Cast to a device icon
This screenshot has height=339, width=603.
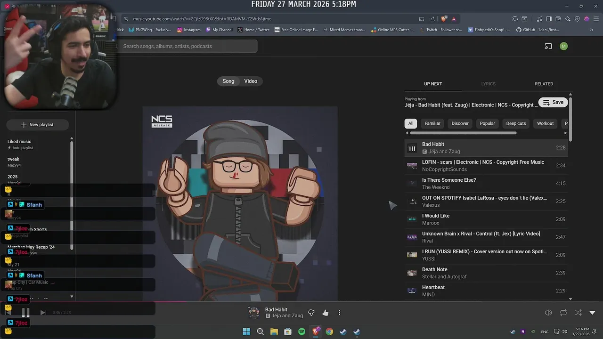point(548,46)
